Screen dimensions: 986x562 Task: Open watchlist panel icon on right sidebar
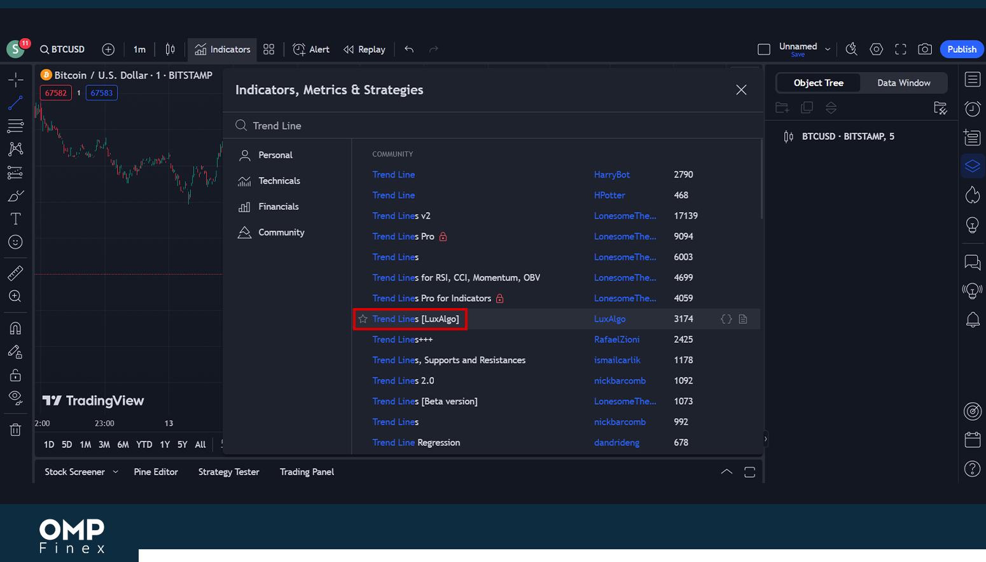pyautogui.click(x=972, y=80)
